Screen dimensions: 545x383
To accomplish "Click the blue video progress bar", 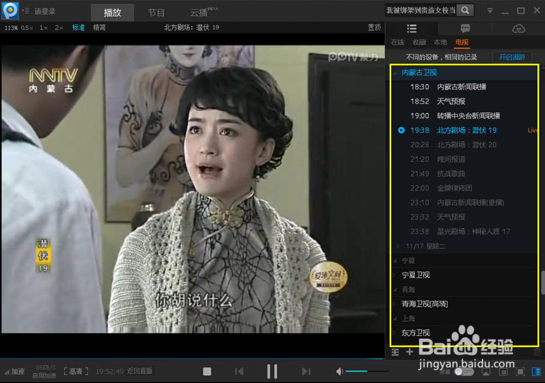I will point(192,358).
